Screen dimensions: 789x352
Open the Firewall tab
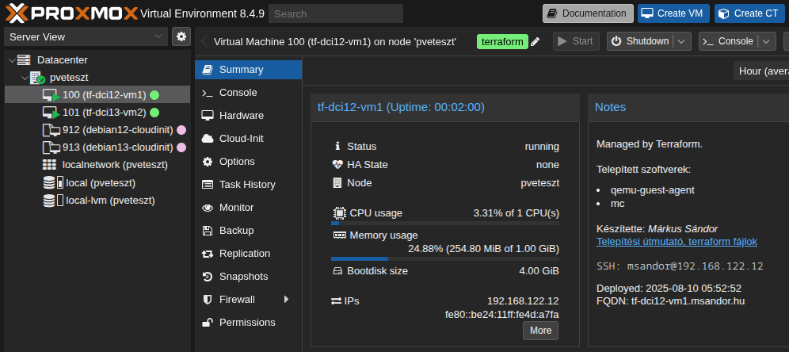[x=249, y=300]
